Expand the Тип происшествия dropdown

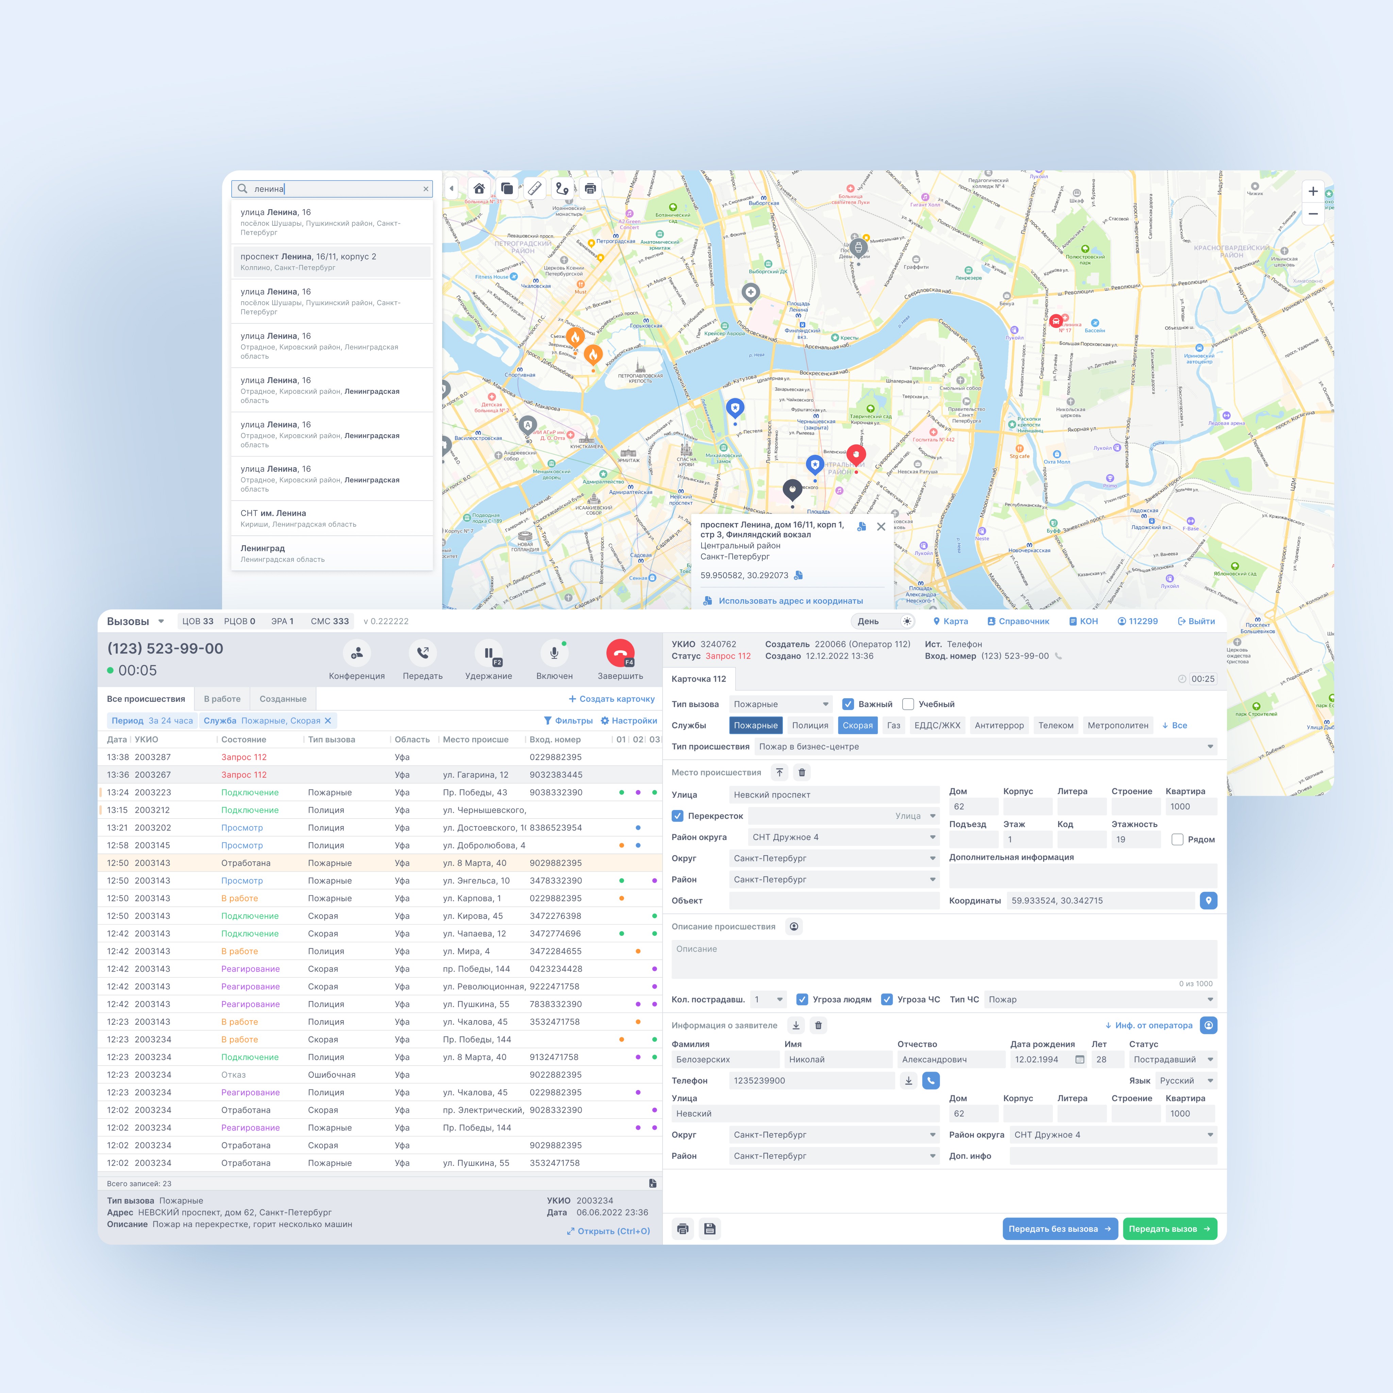(986, 747)
